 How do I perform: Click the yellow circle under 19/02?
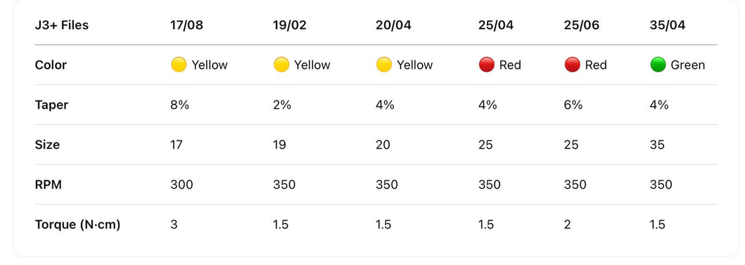click(x=281, y=65)
